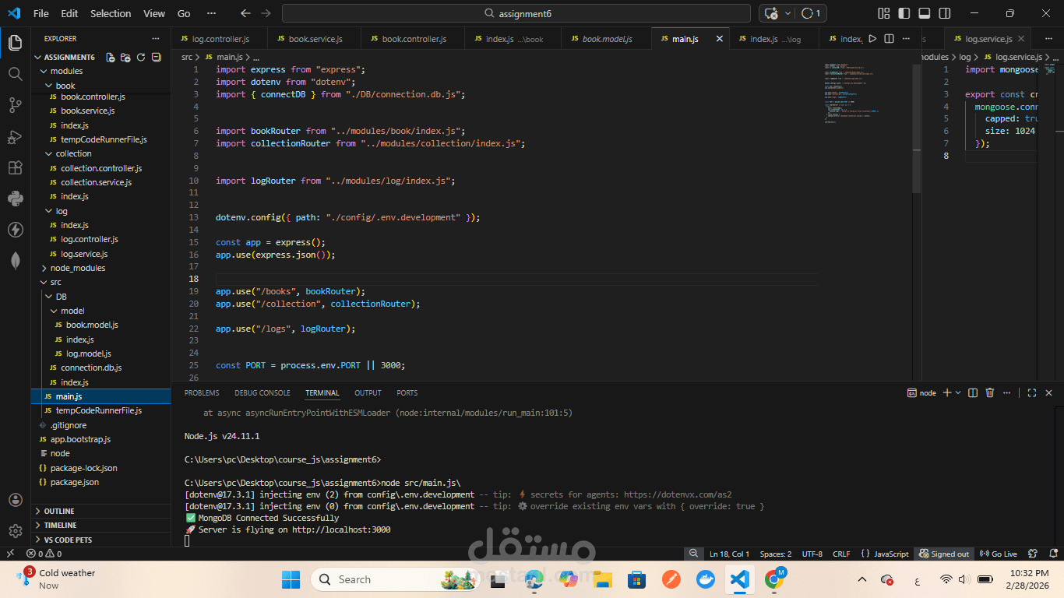Image resolution: width=1064 pixels, height=598 pixels.
Task: Click the assignment6 command center search box
Action: [x=516, y=13]
